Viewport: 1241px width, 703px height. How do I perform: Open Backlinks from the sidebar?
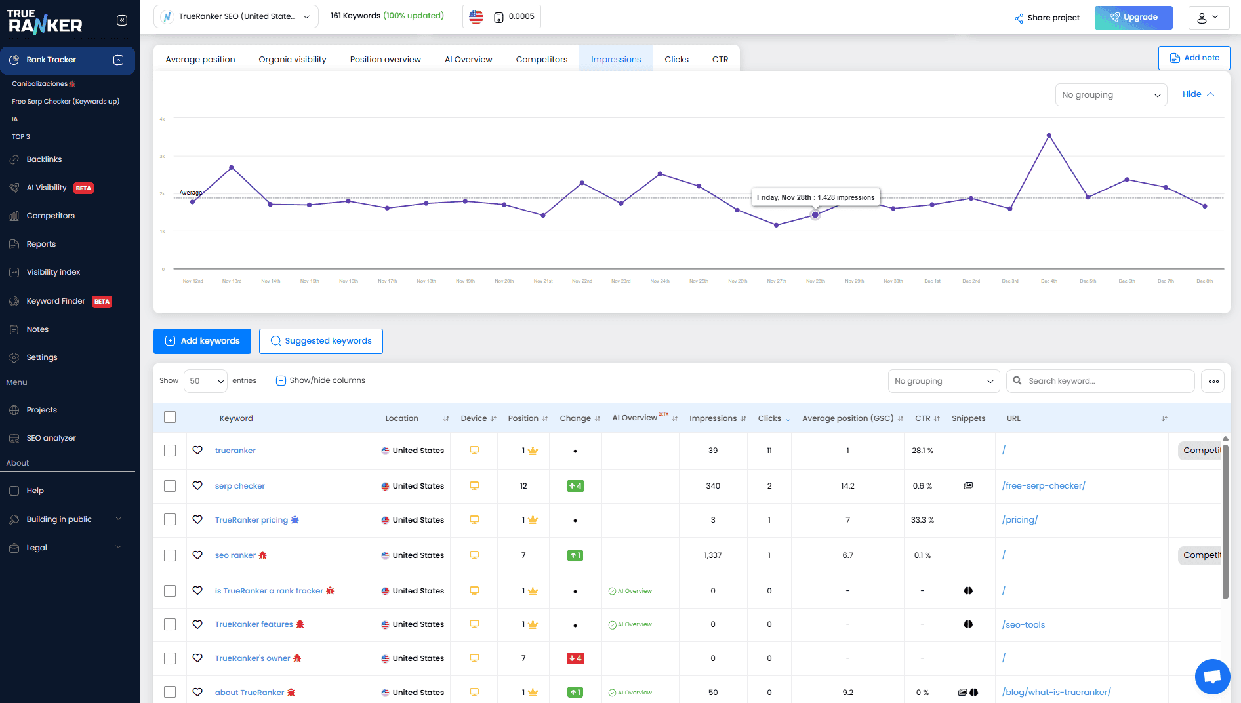pos(44,159)
